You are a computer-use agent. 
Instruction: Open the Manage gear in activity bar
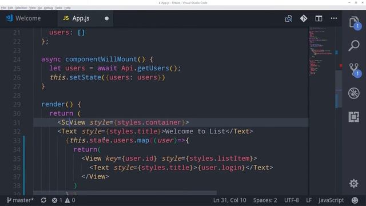pos(354,183)
